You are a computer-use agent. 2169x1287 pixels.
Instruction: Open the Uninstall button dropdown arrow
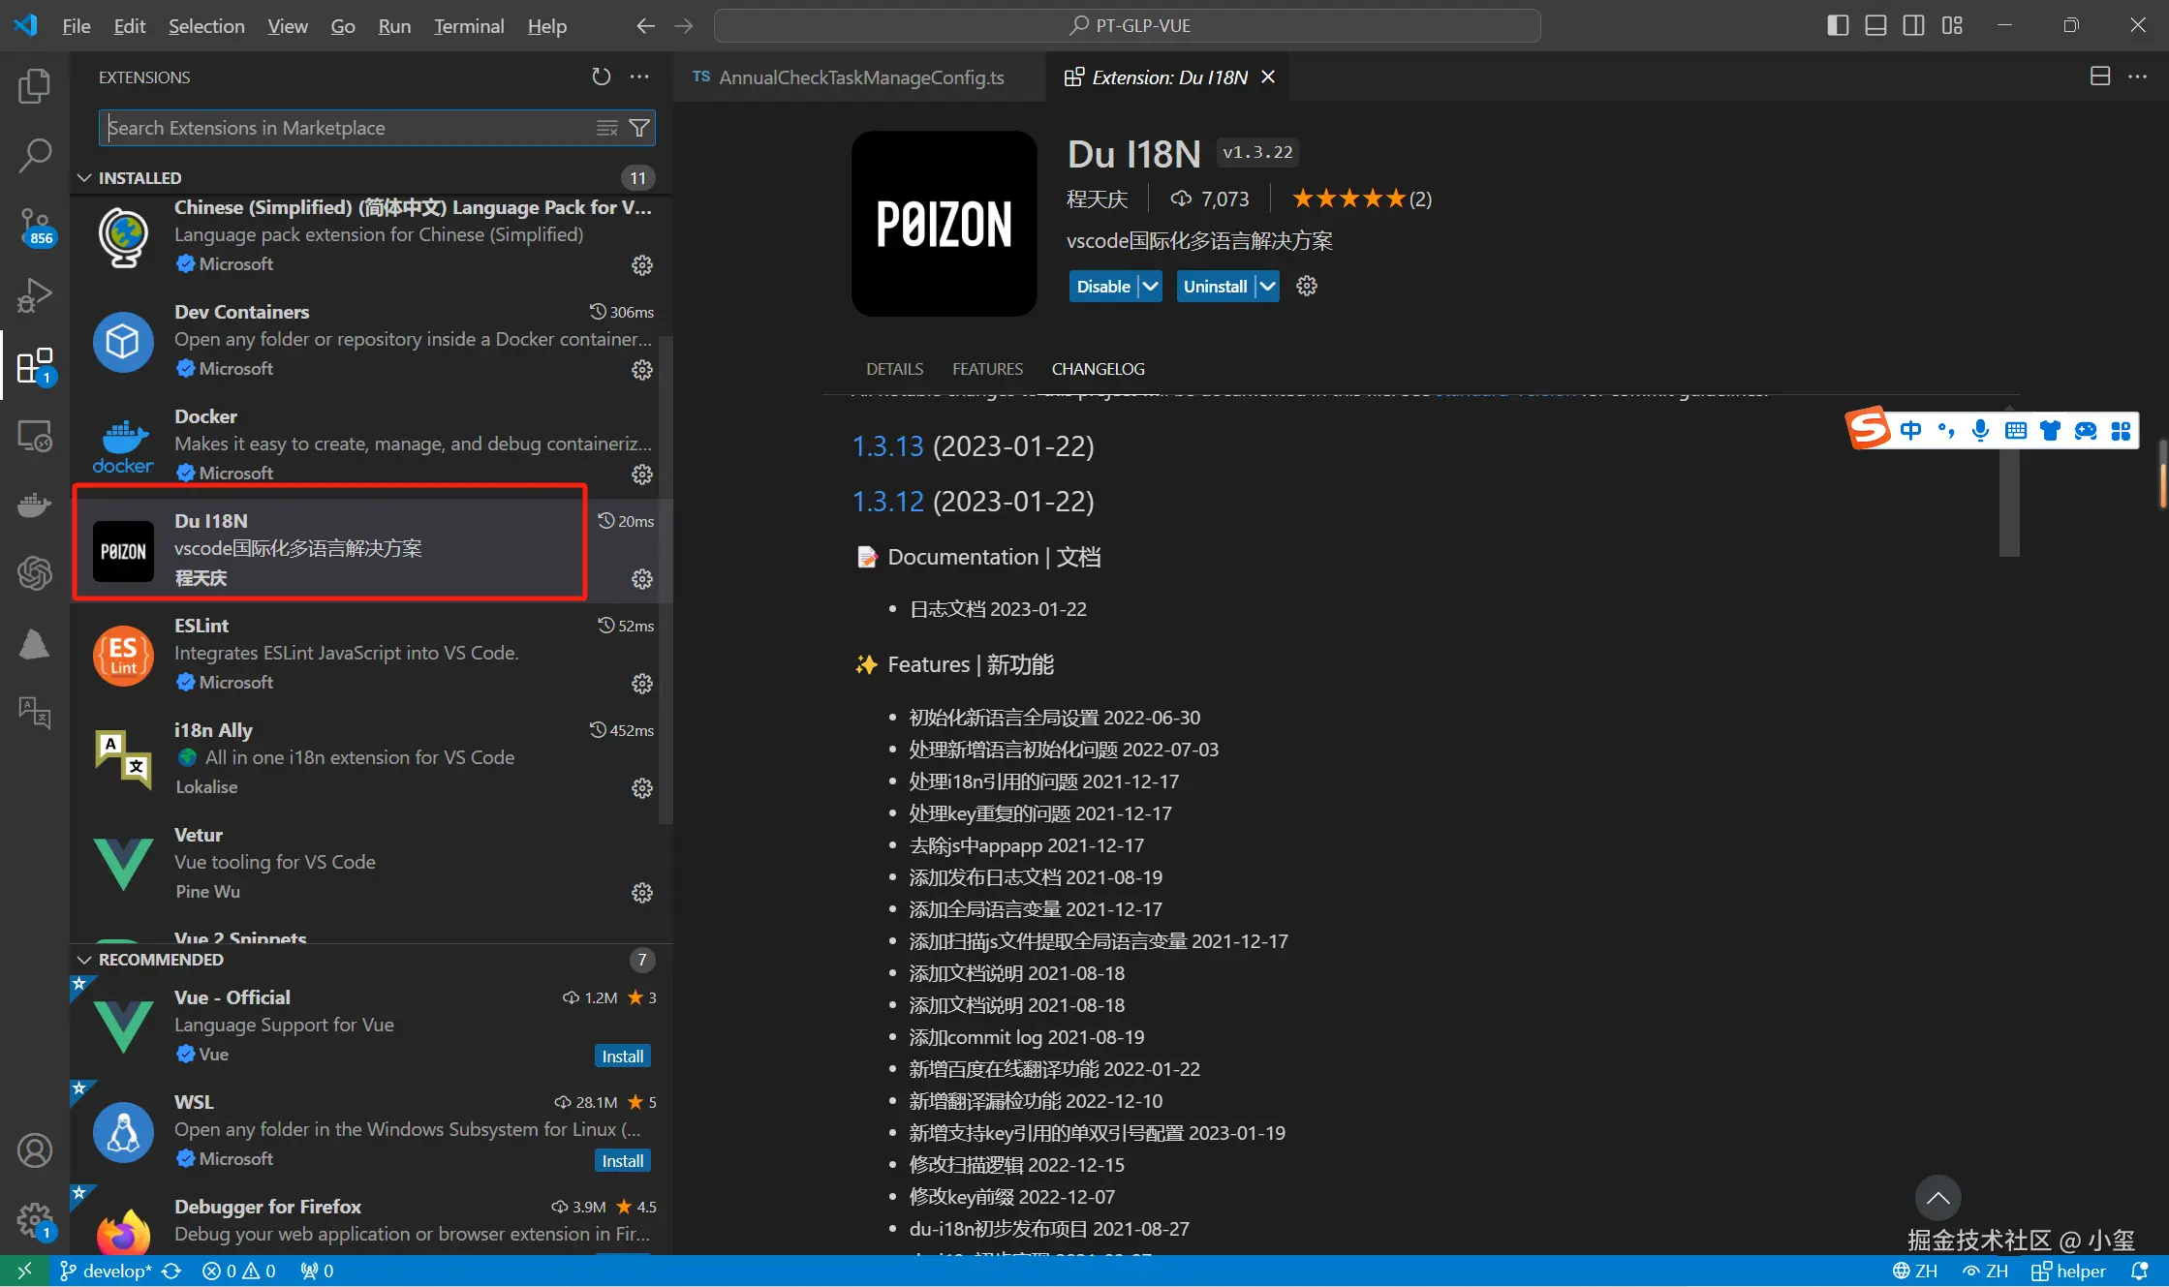1267,287
